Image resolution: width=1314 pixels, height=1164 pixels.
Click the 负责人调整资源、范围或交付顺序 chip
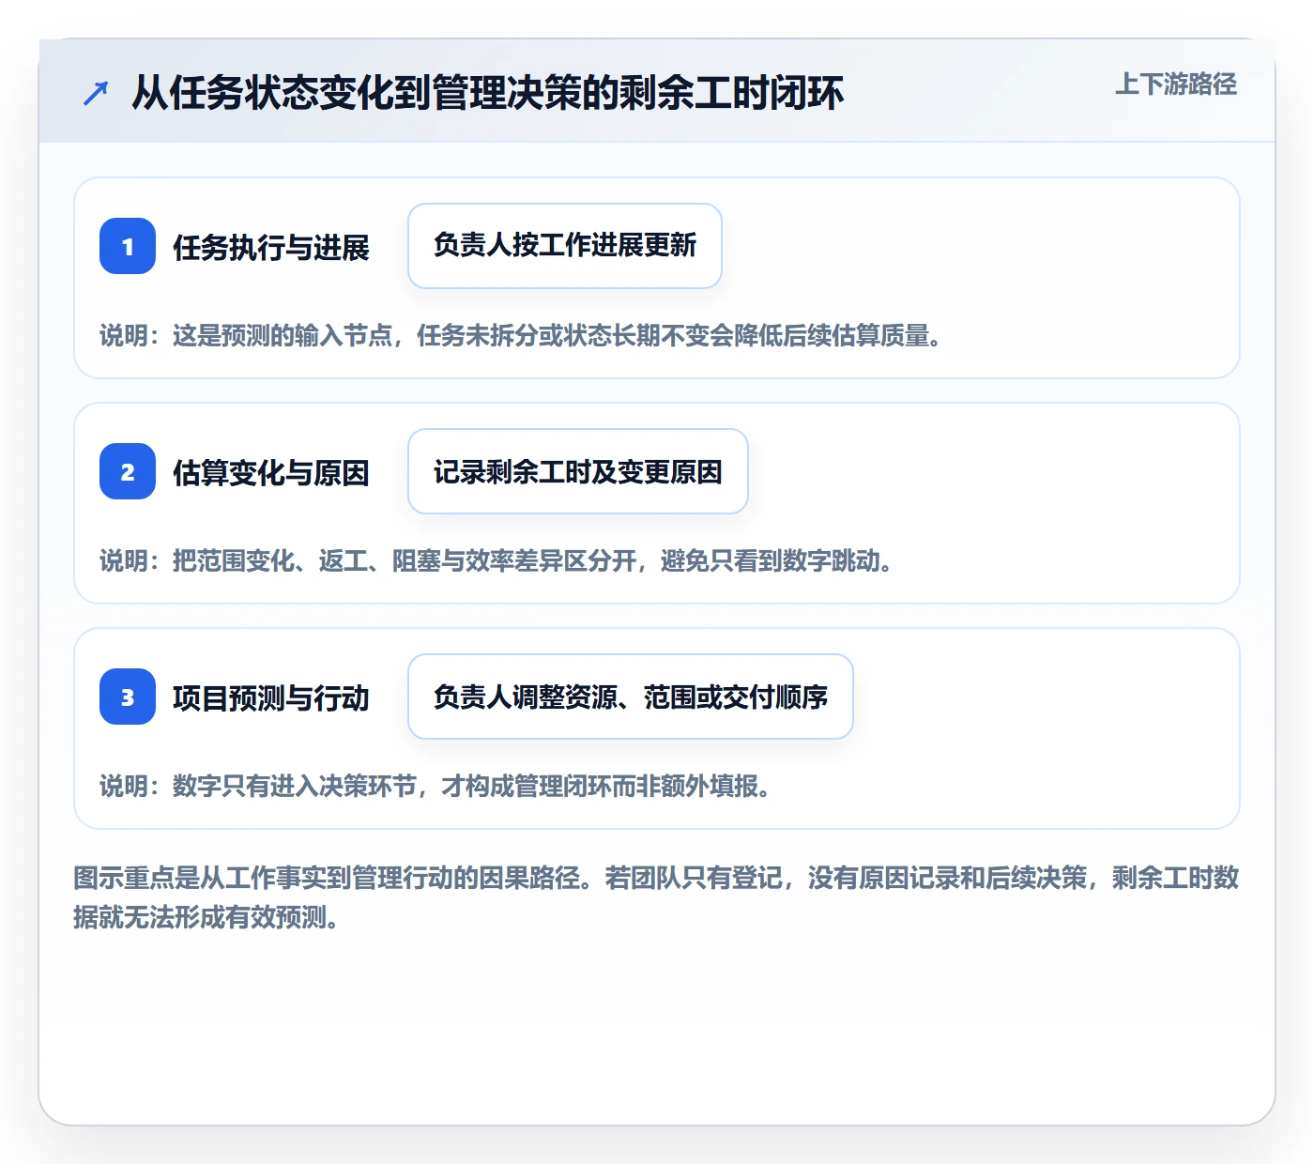pyautogui.click(x=631, y=697)
